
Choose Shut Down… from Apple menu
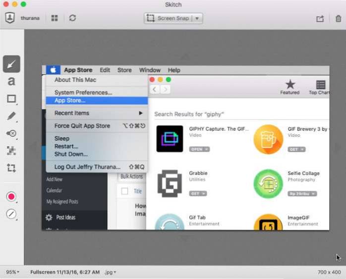tap(97, 154)
